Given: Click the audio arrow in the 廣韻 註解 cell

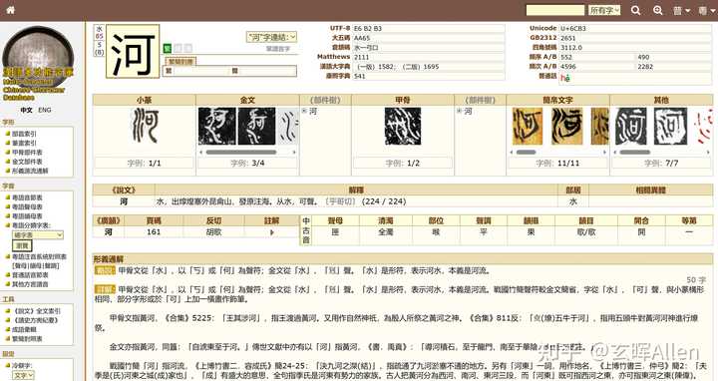Looking at the screenshot, I should coord(271,232).
